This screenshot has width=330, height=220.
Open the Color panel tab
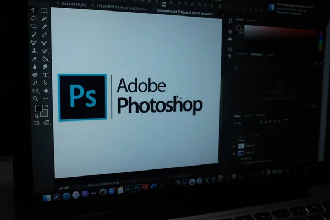[x=240, y=19]
